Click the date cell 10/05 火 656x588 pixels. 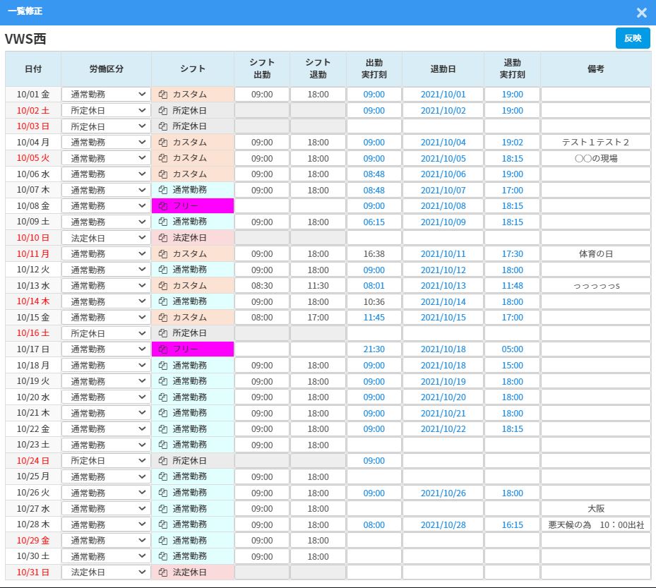point(33,158)
